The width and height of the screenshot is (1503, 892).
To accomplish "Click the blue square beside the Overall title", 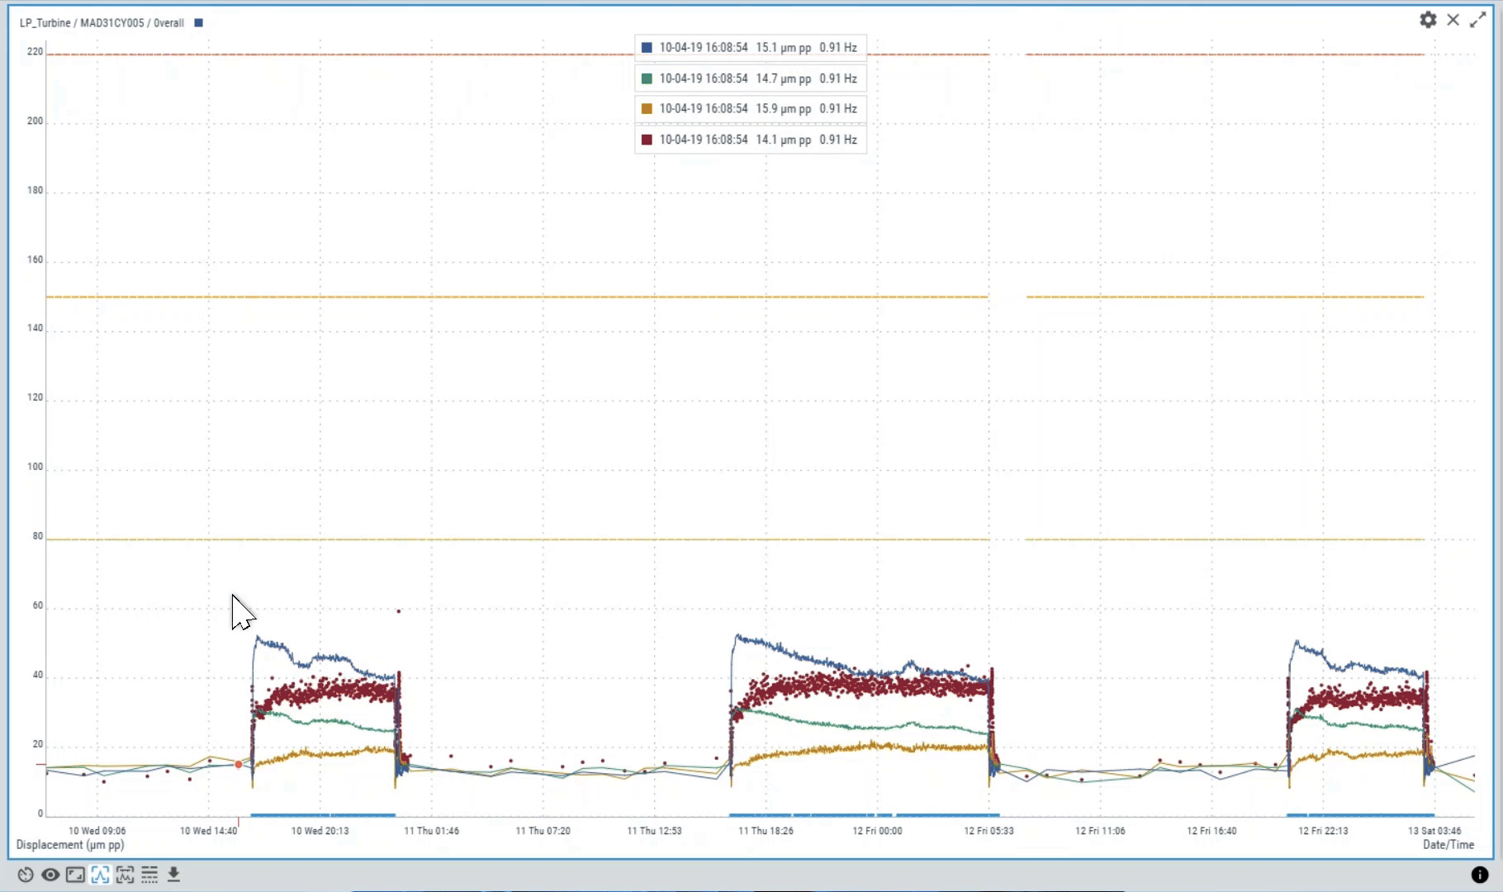I will pyautogui.click(x=198, y=23).
